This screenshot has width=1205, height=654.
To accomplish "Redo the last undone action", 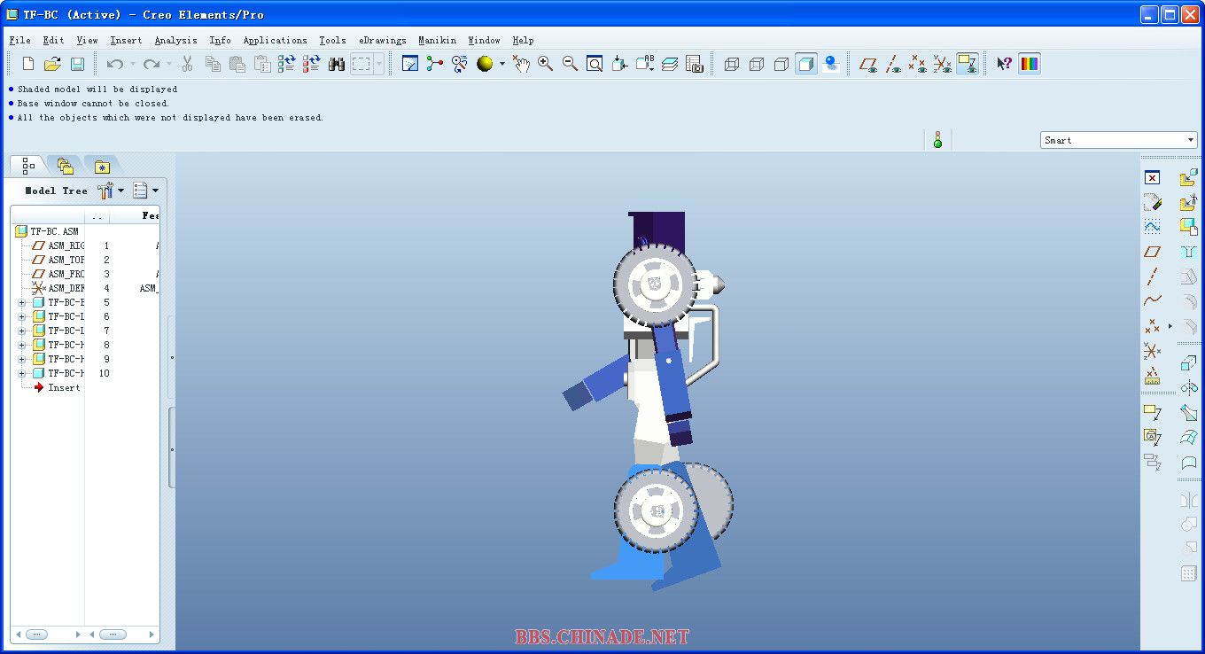I will (x=152, y=64).
